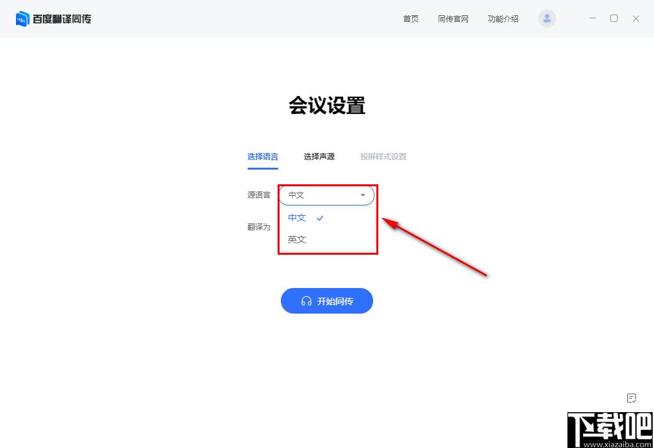Close the application window
Viewport: 654px width, 448px height.
point(635,19)
